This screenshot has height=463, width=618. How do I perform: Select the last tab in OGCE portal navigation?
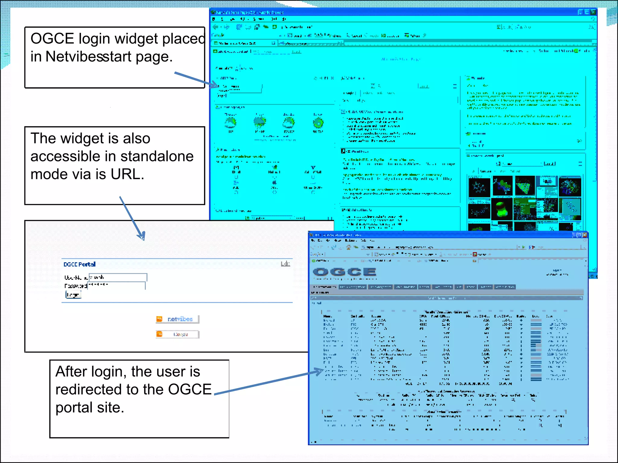[505, 287]
